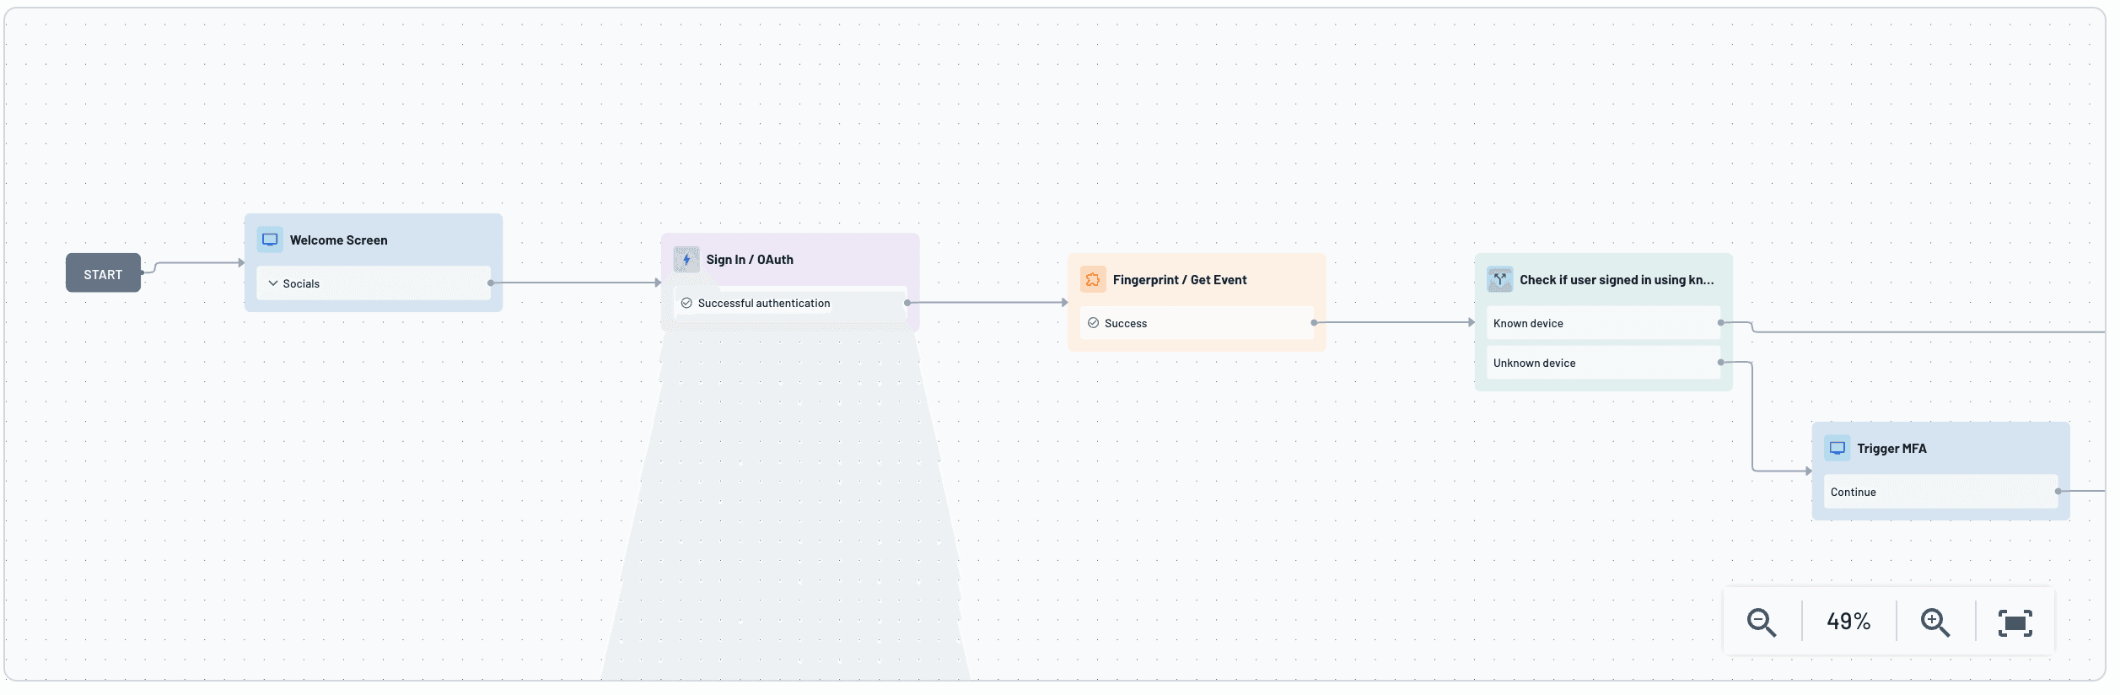Click the Fingerprint / Get Event puzzle icon
Image resolution: width=2120 pixels, height=695 pixels.
[1093, 280]
